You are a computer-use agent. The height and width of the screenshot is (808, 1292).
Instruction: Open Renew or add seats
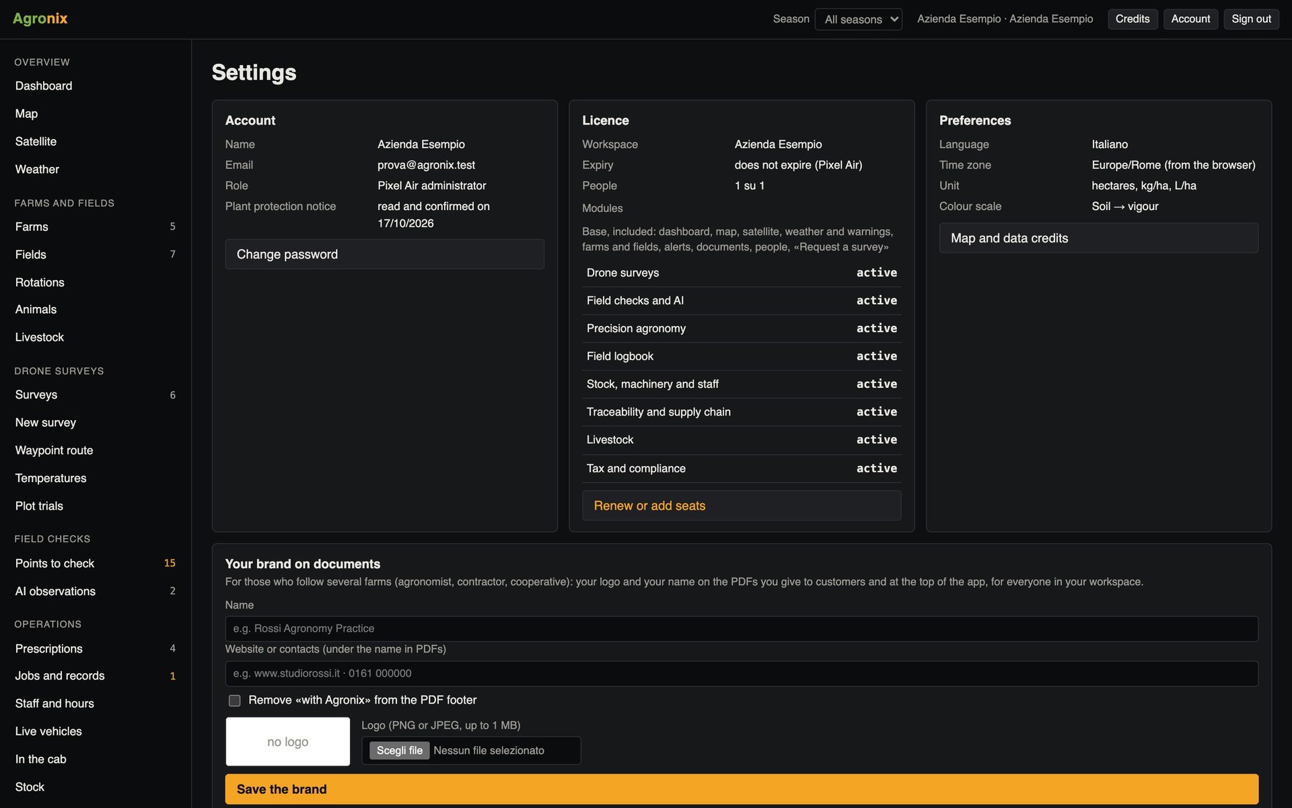pos(742,506)
